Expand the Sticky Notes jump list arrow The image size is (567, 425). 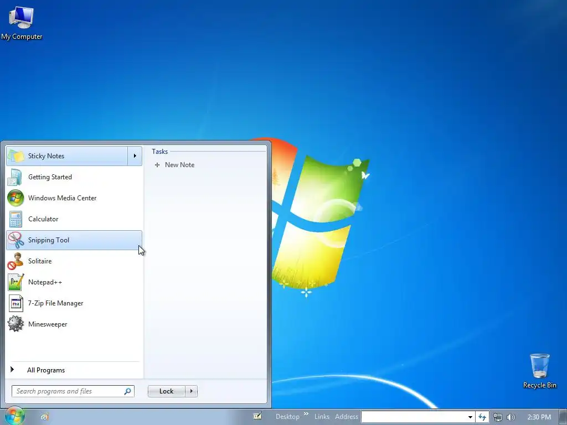click(x=135, y=156)
